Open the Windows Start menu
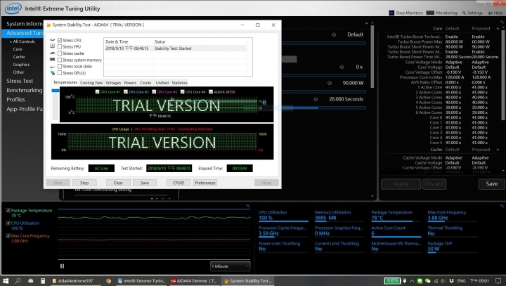The image size is (506, 286). pos(6,281)
